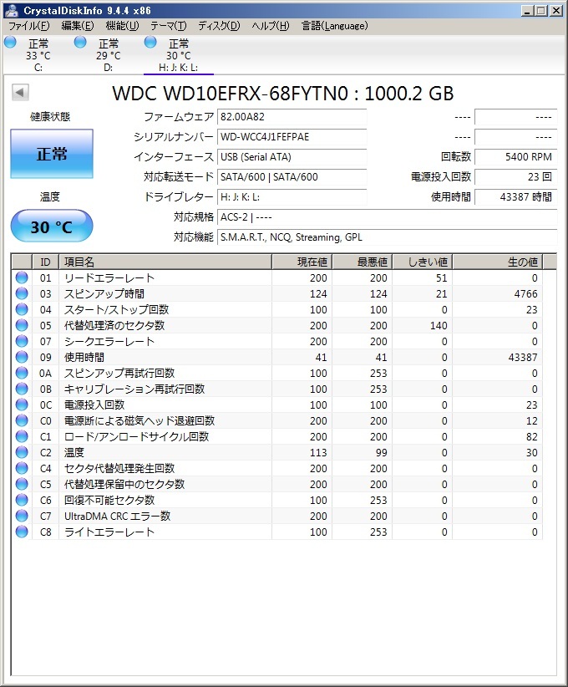This screenshot has height=687, width=568.
Task: Click threshold value 140 in the 05 row
Action: point(439,326)
